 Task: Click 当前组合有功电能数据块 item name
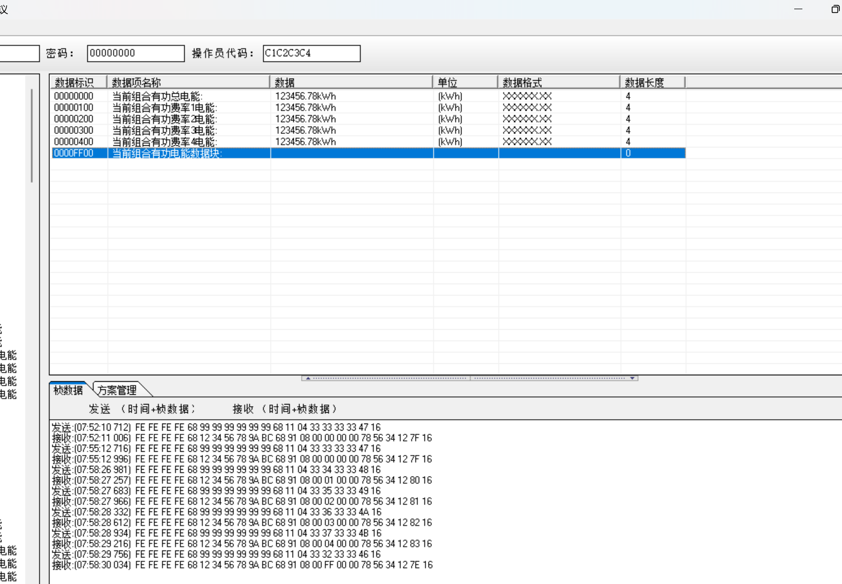pyautogui.click(x=167, y=153)
